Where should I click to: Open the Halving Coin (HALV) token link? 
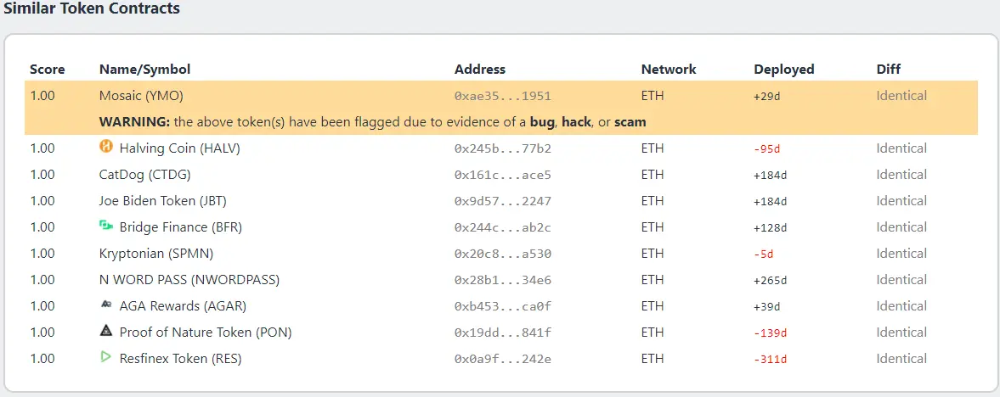[179, 148]
